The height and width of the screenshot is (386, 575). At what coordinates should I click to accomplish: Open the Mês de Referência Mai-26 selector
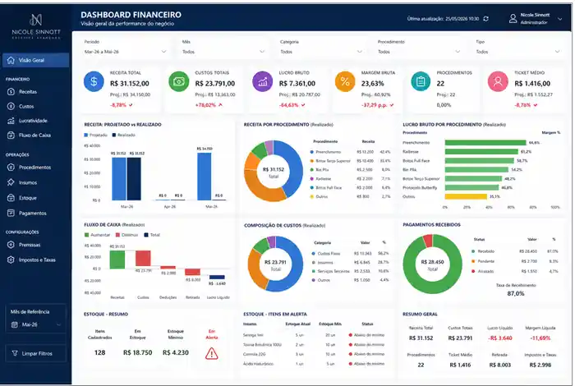(35, 324)
